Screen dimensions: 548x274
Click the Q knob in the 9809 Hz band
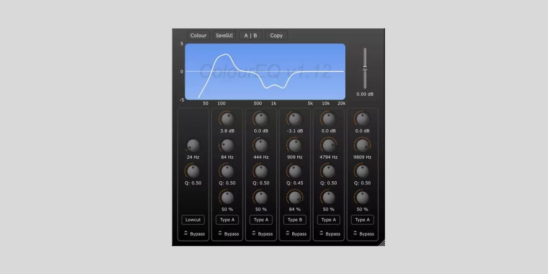click(362, 171)
